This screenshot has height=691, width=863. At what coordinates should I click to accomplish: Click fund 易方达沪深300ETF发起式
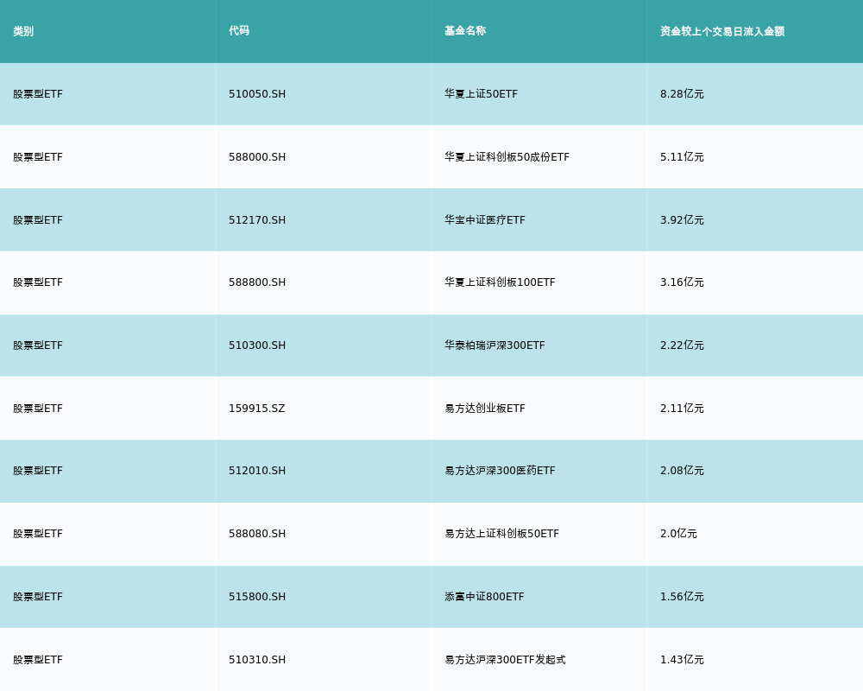(x=505, y=660)
